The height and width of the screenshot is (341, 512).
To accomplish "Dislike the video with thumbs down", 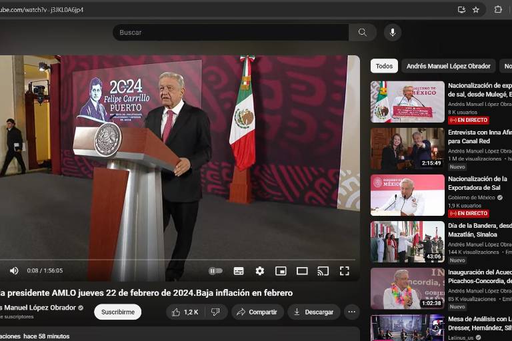I will click(x=215, y=312).
